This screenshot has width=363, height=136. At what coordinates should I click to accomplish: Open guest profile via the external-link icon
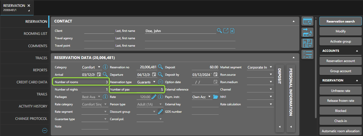tap(226, 31)
